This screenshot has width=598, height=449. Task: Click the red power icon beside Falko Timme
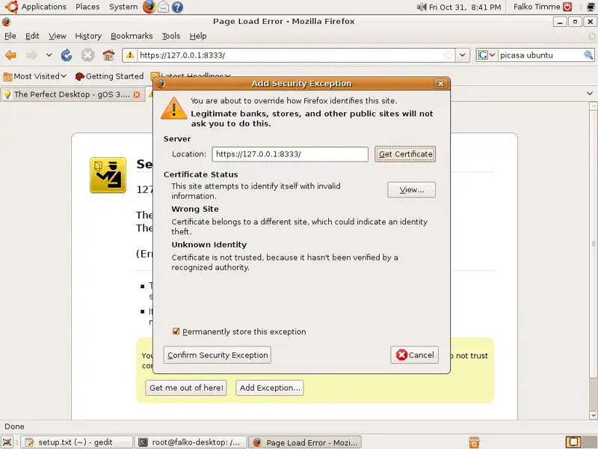point(568,7)
